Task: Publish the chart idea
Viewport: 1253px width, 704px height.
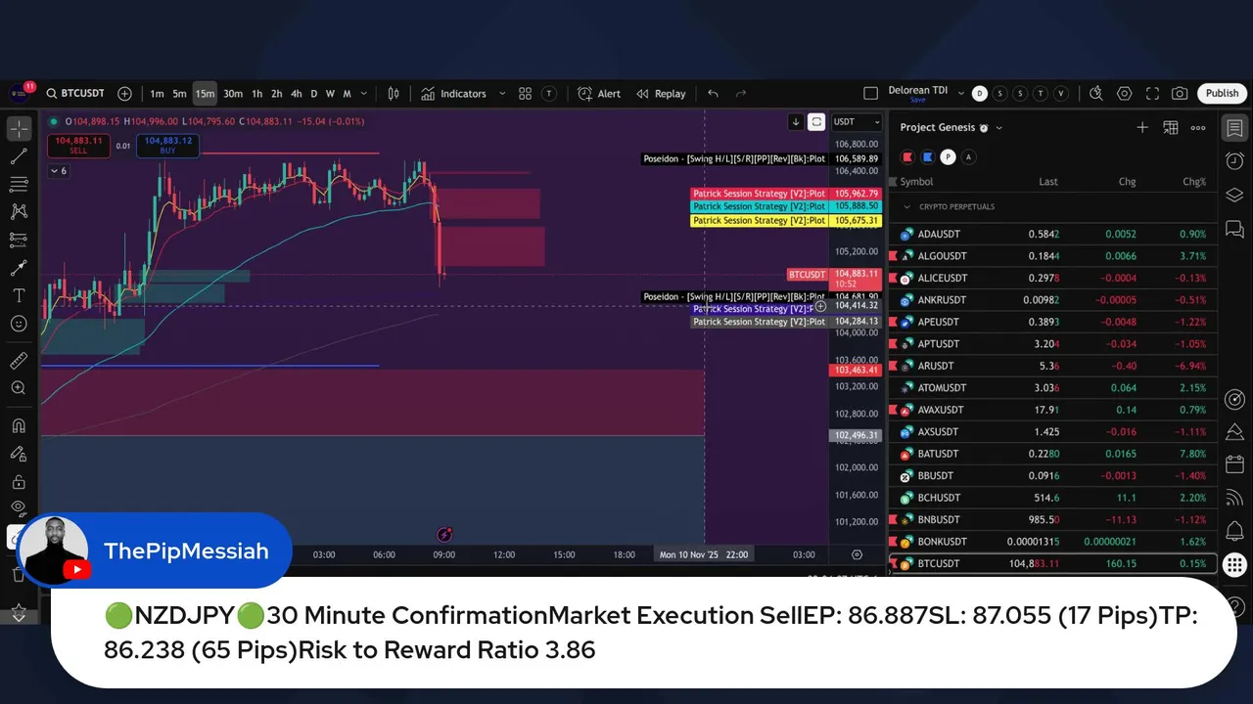Action: click(1222, 93)
